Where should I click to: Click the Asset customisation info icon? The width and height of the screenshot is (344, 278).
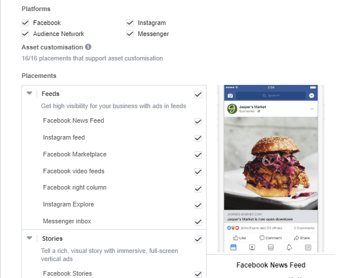click(x=88, y=47)
